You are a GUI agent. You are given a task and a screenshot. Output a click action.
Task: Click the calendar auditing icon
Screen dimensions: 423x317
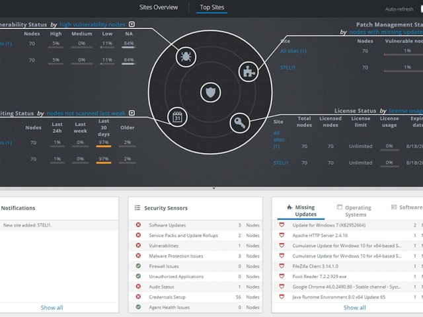[x=177, y=117]
